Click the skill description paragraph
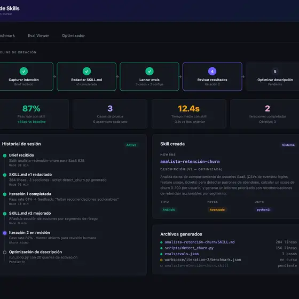This screenshot has height=299, width=299. tap(227, 185)
